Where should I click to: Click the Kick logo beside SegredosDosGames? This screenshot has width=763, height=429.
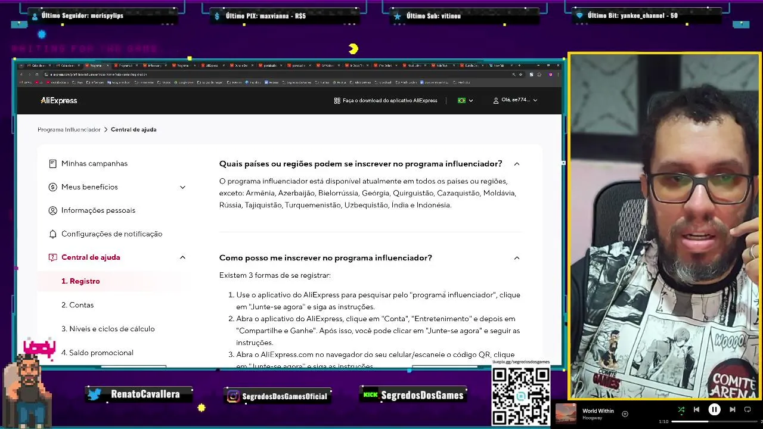[371, 394]
